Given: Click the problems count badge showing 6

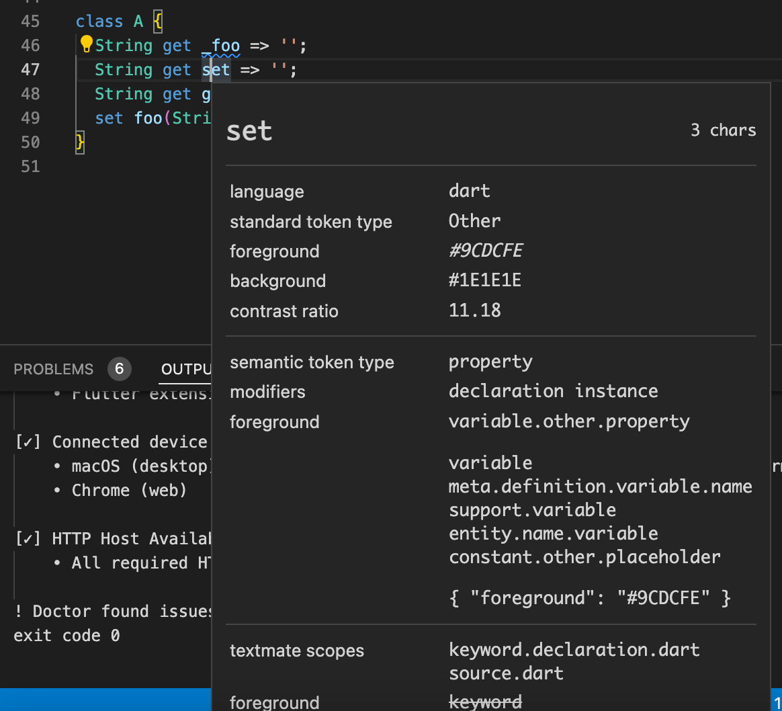Looking at the screenshot, I should point(119,369).
